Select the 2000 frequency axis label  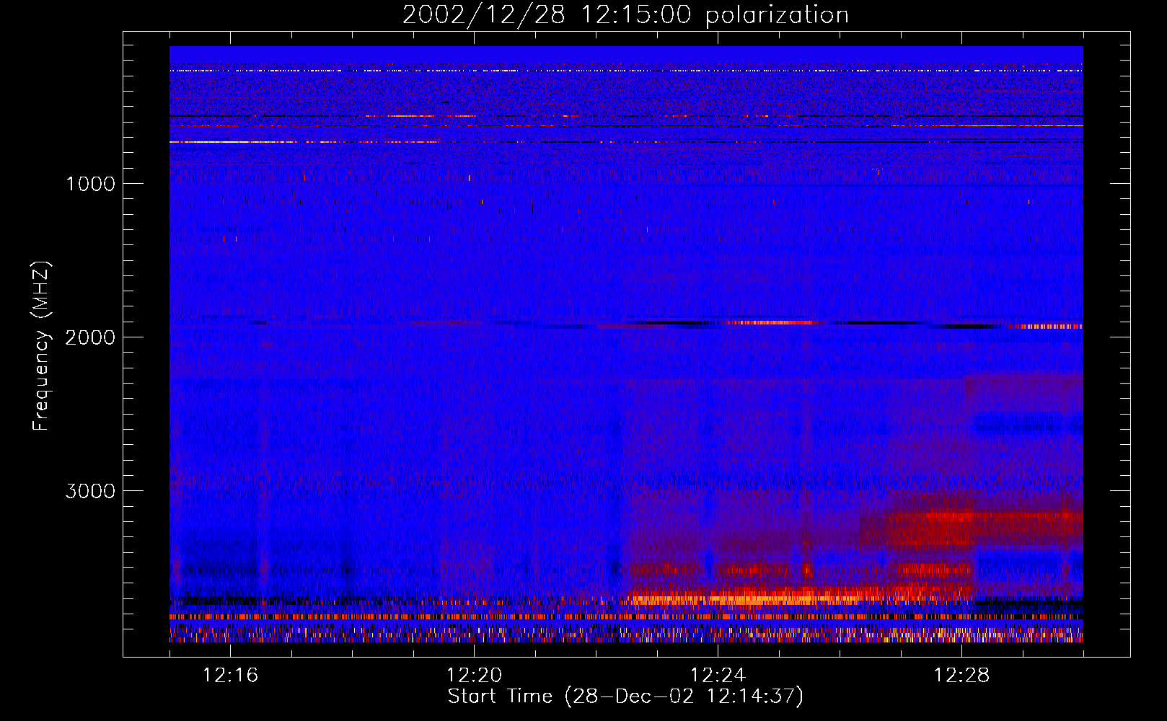tap(90, 337)
